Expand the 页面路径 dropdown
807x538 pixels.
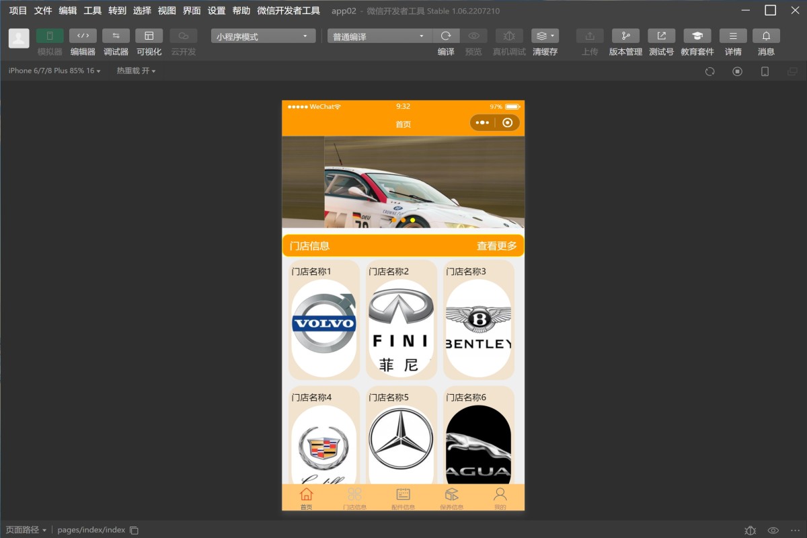click(x=26, y=530)
